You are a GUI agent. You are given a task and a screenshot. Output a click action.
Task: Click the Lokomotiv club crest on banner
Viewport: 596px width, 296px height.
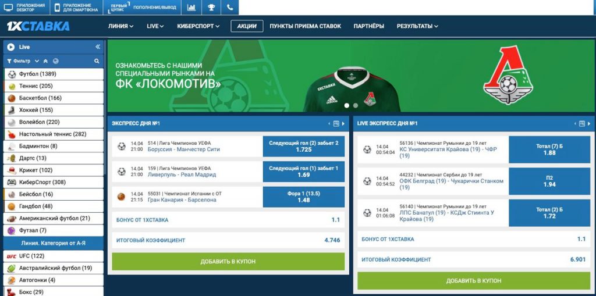[x=508, y=75]
